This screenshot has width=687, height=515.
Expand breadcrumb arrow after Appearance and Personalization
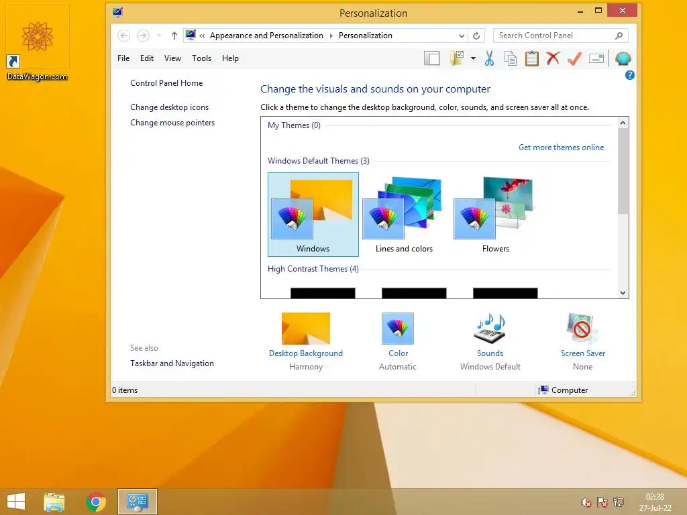pos(331,36)
